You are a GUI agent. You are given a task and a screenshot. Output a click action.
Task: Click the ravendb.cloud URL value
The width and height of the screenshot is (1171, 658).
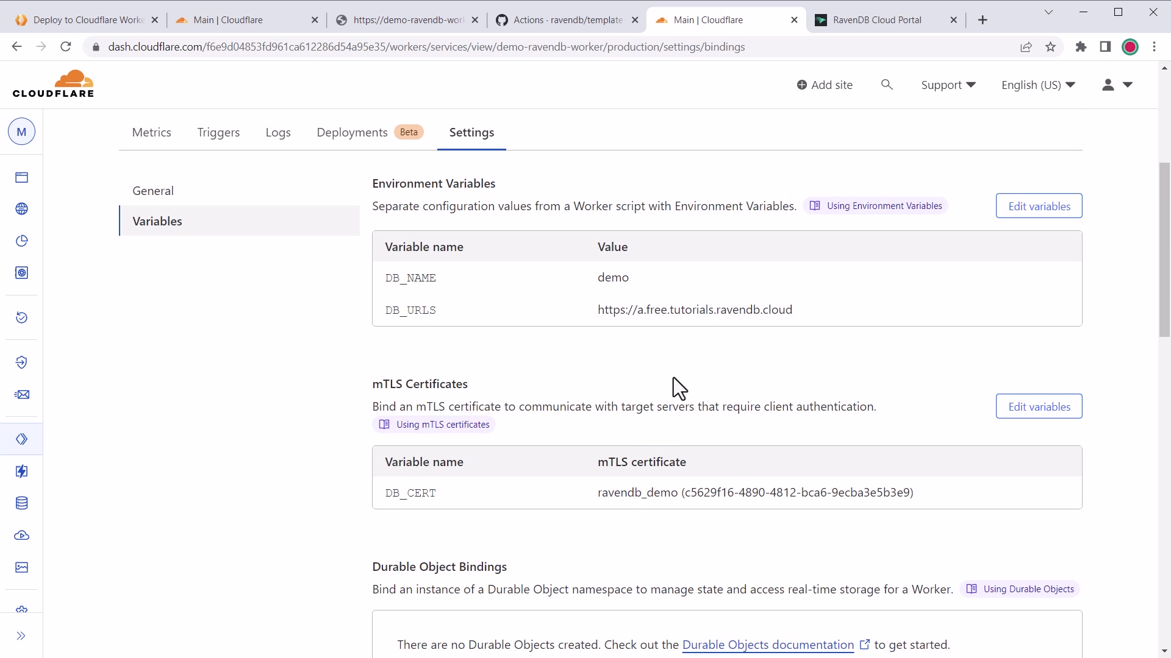pyautogui.click(x=695, y=310)
